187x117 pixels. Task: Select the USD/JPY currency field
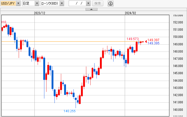(x=8, y=3)
